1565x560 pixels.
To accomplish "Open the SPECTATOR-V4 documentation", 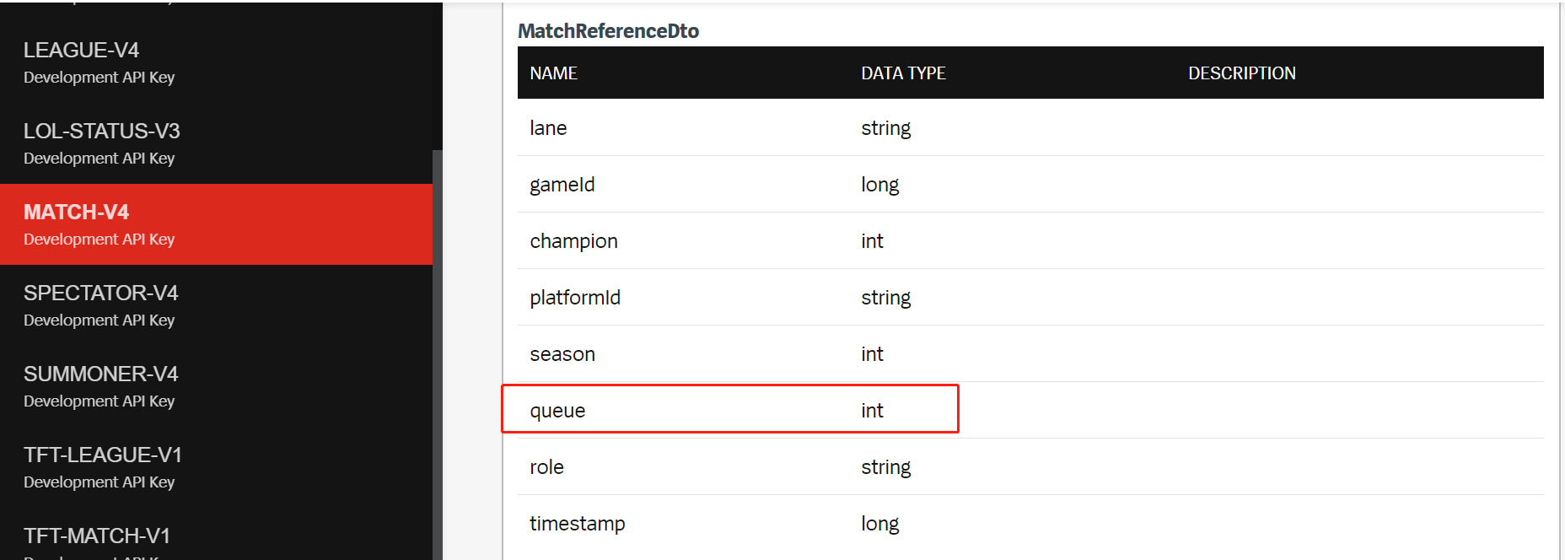I will (x=100, y=293).
